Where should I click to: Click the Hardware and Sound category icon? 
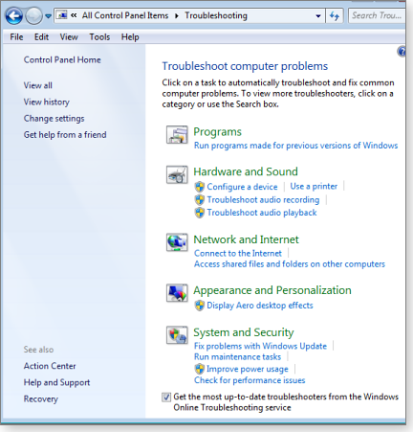[177, 174]
